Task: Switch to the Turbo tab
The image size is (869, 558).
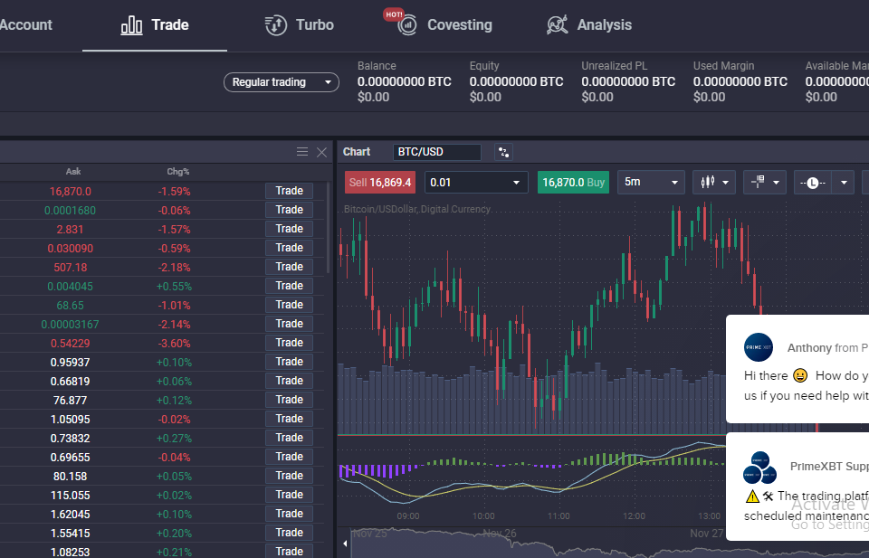Action: pos(300,25)
